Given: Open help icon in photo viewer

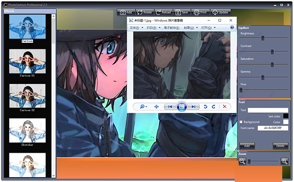Looking at the screenshot, I should pyautogui.click(x=232, y=27).
